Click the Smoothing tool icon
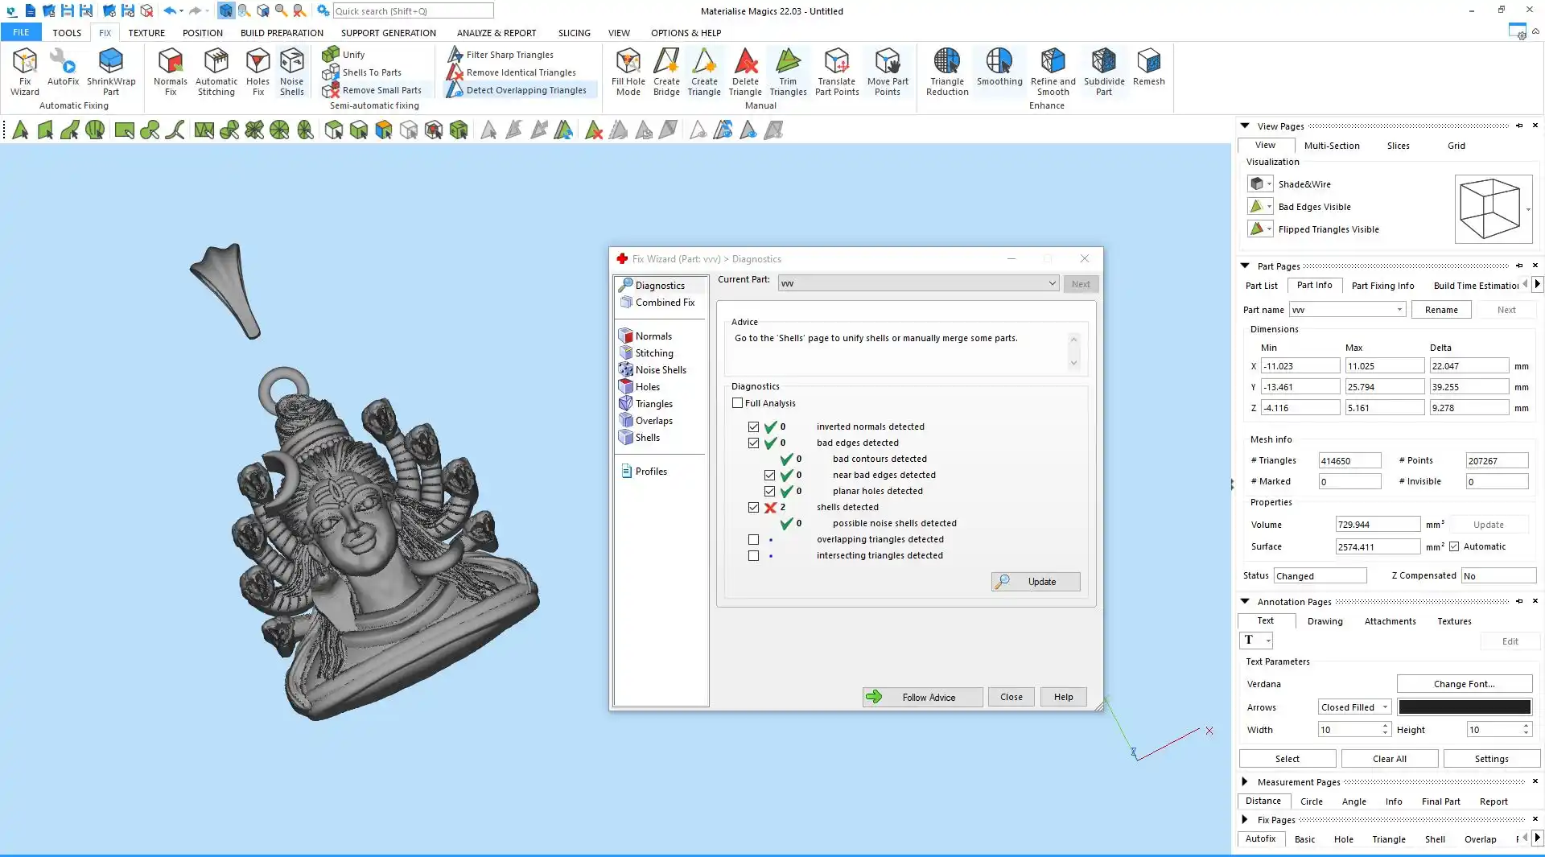Image resolution: width=1545 pixels, height=857 pixels. click(999, 63)
